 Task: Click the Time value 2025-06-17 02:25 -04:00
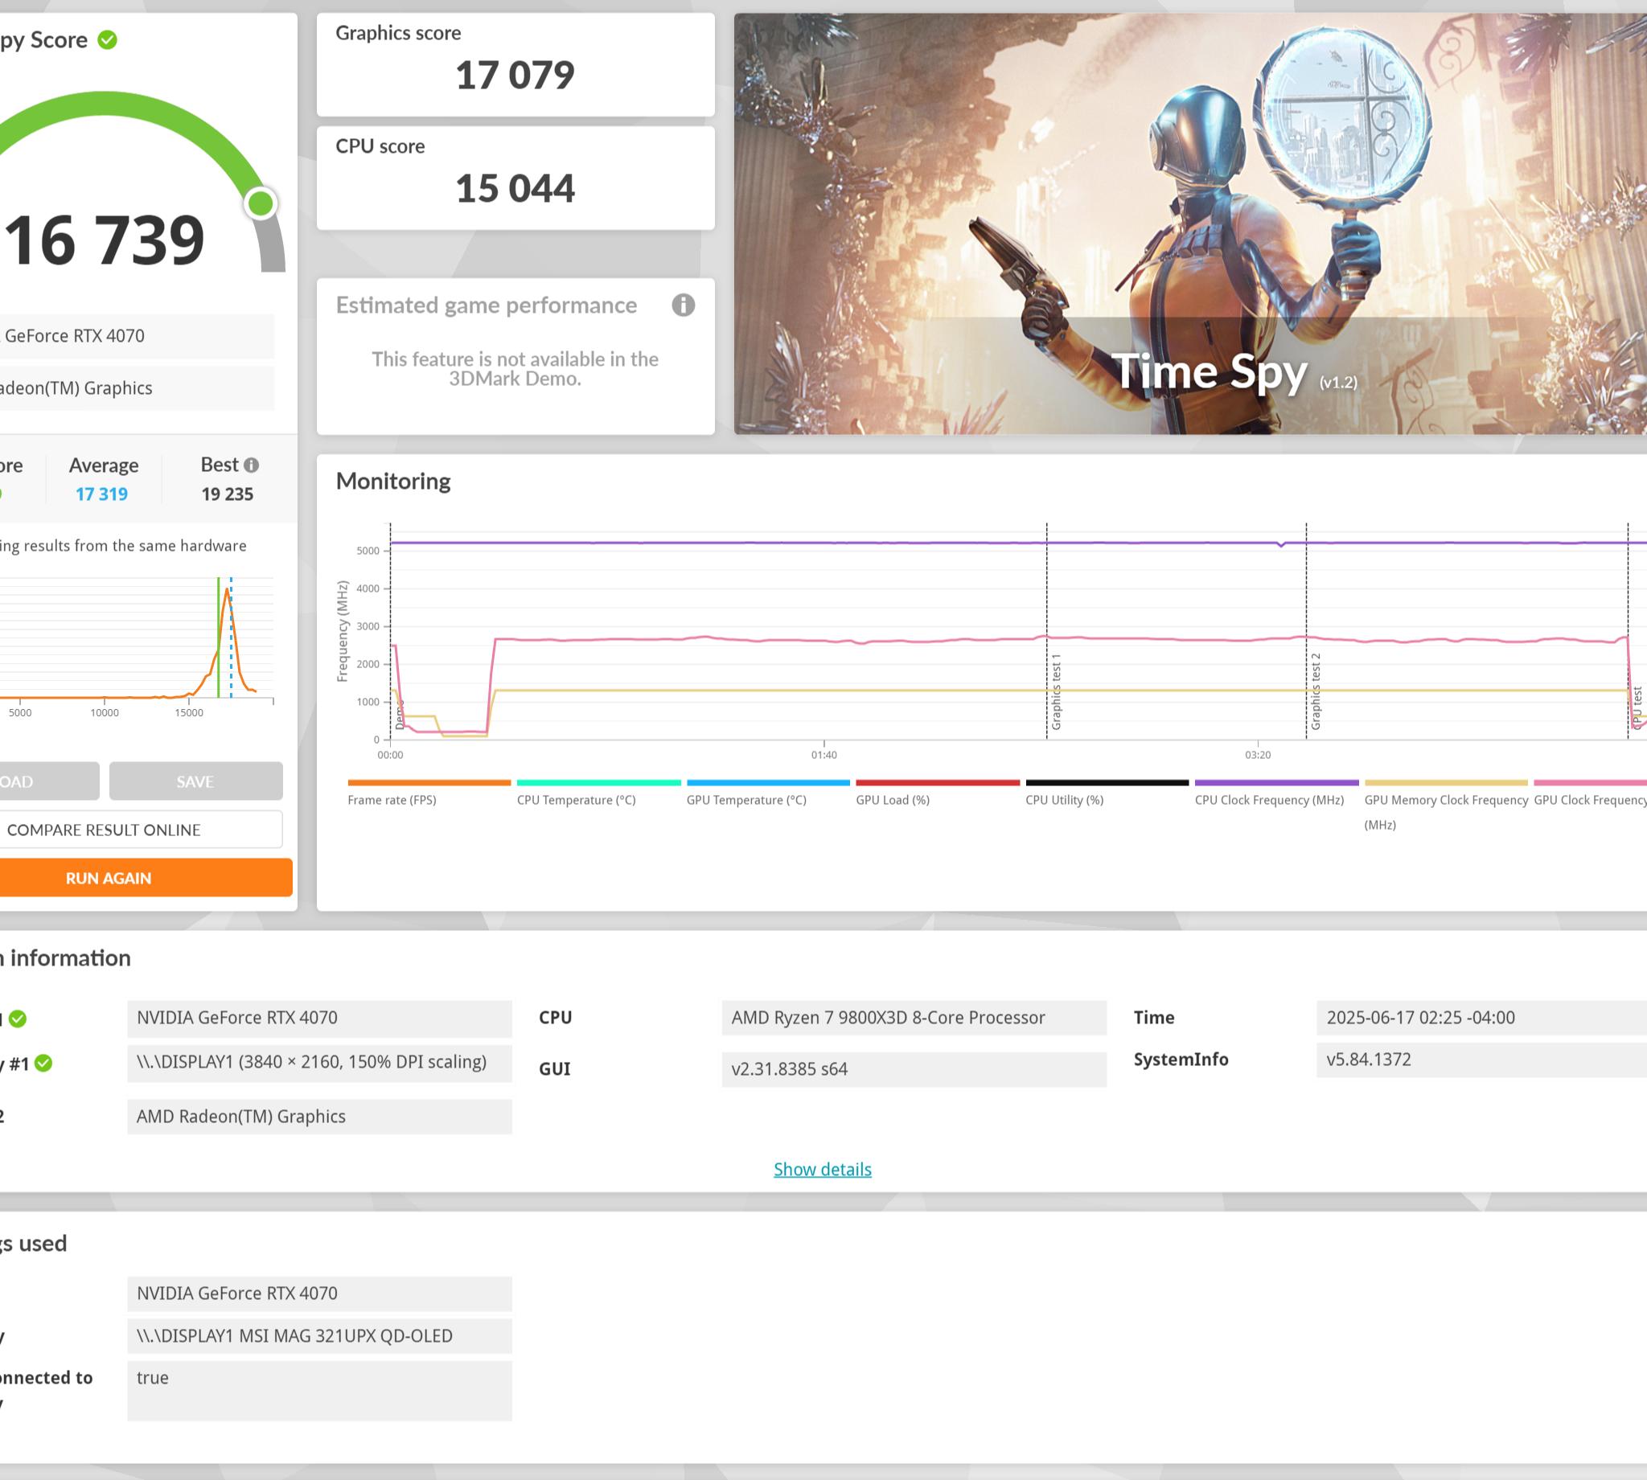(x=1482, y=1018)
